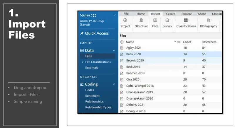The height and width of the screenshot is (128, 235).
Task: Select the file Beck 2019
Action: coord(133,67)
